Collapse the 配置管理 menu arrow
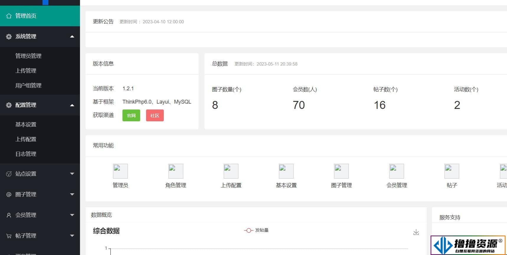This screenshot has height=255, width=507. point(72,105)
